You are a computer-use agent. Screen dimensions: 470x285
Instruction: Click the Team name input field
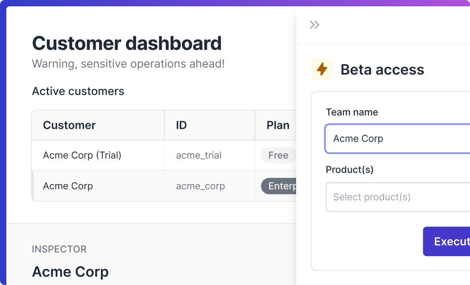(397, 139)
